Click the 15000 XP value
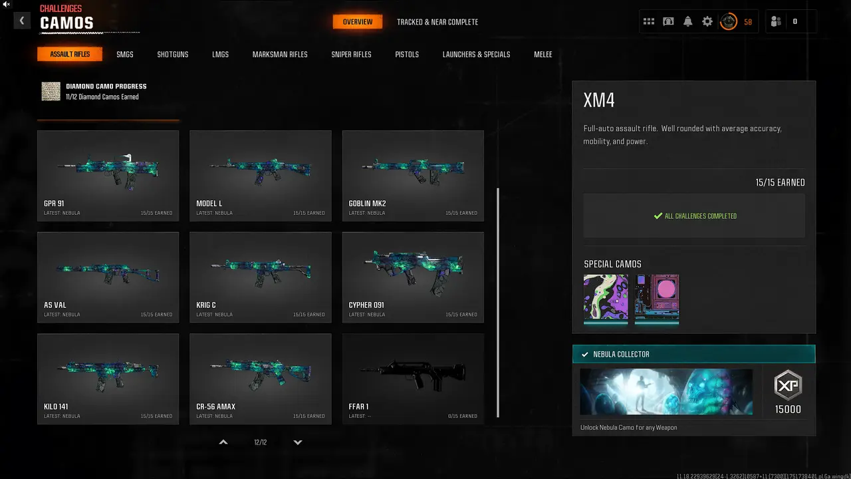The image size is (851, 479). [x=788, y=409]
